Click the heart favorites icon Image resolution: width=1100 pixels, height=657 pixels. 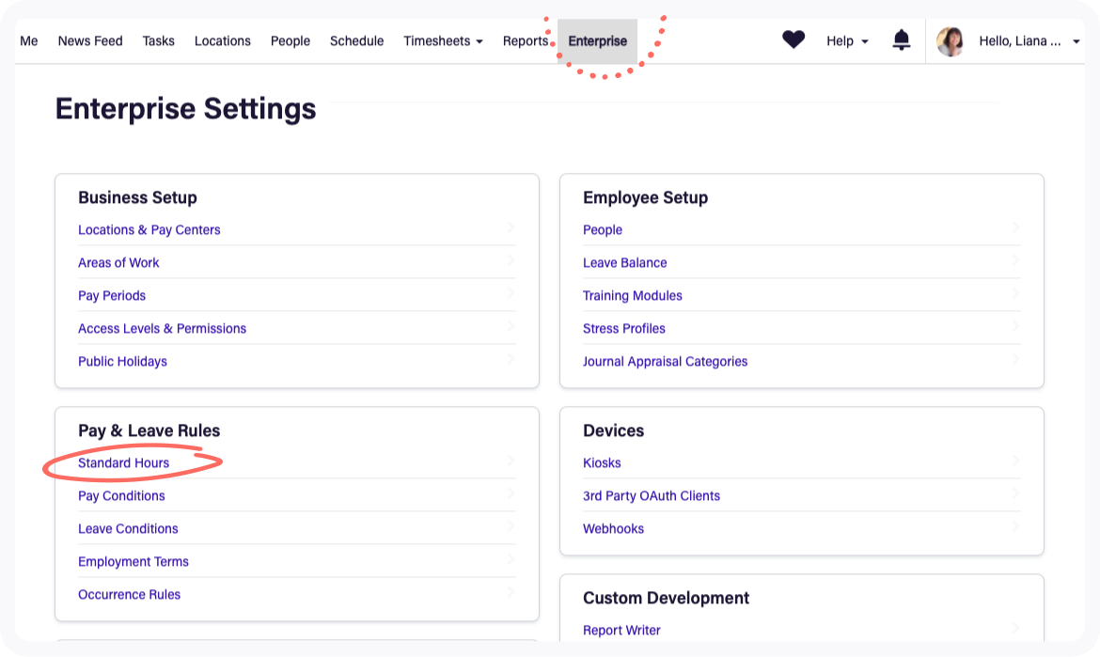pyautogui.click(x=793, y=39)
